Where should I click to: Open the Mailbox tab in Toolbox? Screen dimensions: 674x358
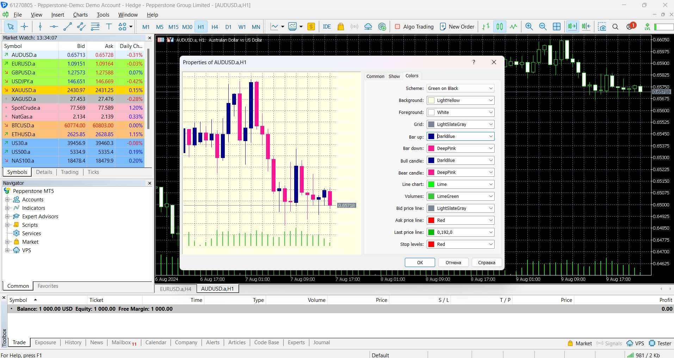pyautogui.click(x=124, y=342)
